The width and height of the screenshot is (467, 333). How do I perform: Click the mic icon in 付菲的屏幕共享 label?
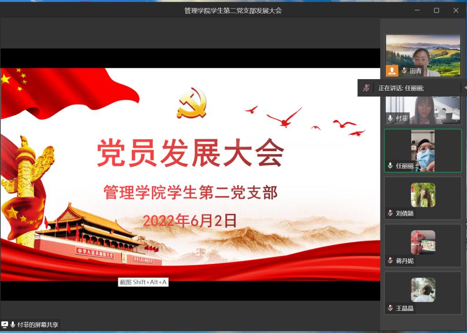coord(13,324)
